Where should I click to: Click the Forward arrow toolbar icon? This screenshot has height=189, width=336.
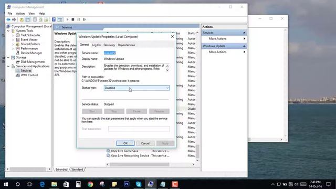coord(14,20)
